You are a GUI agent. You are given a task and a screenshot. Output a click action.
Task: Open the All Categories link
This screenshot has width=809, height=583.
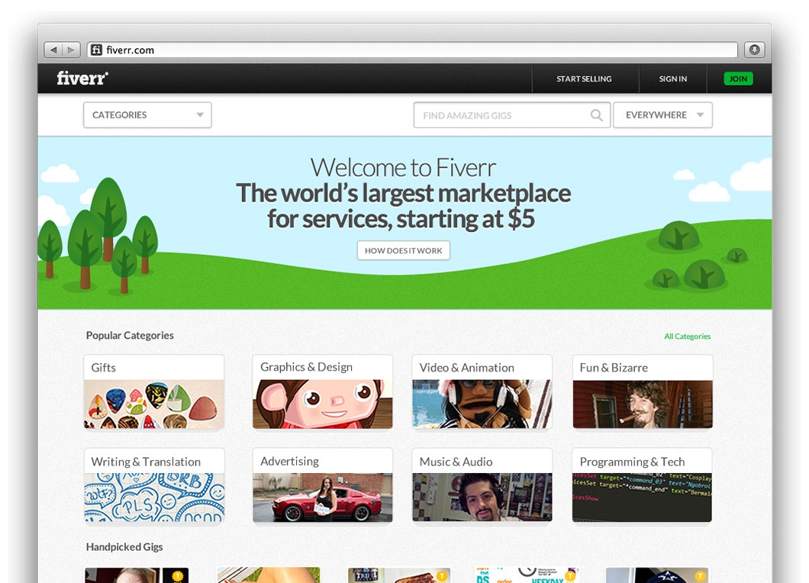(x=687, y=336)
